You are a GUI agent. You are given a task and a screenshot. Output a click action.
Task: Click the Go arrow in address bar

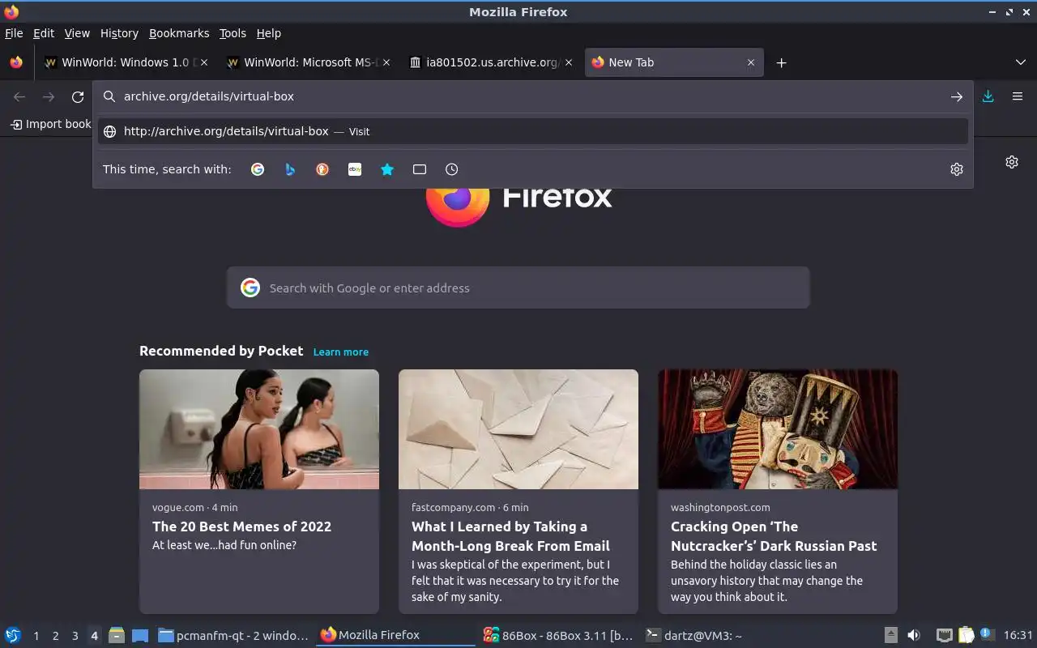coord(957,96)
